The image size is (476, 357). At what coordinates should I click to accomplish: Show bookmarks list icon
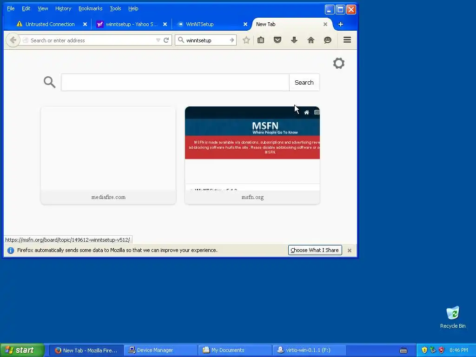coord(261,40)
